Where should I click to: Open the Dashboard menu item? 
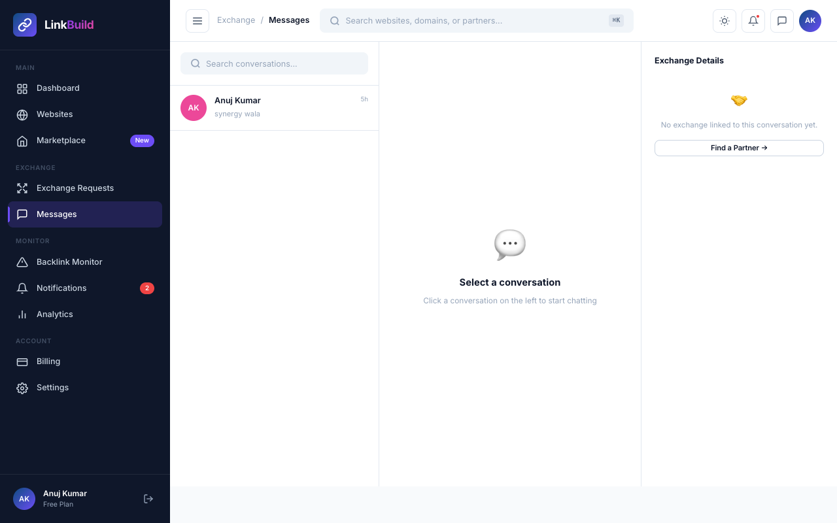(85, 88)
